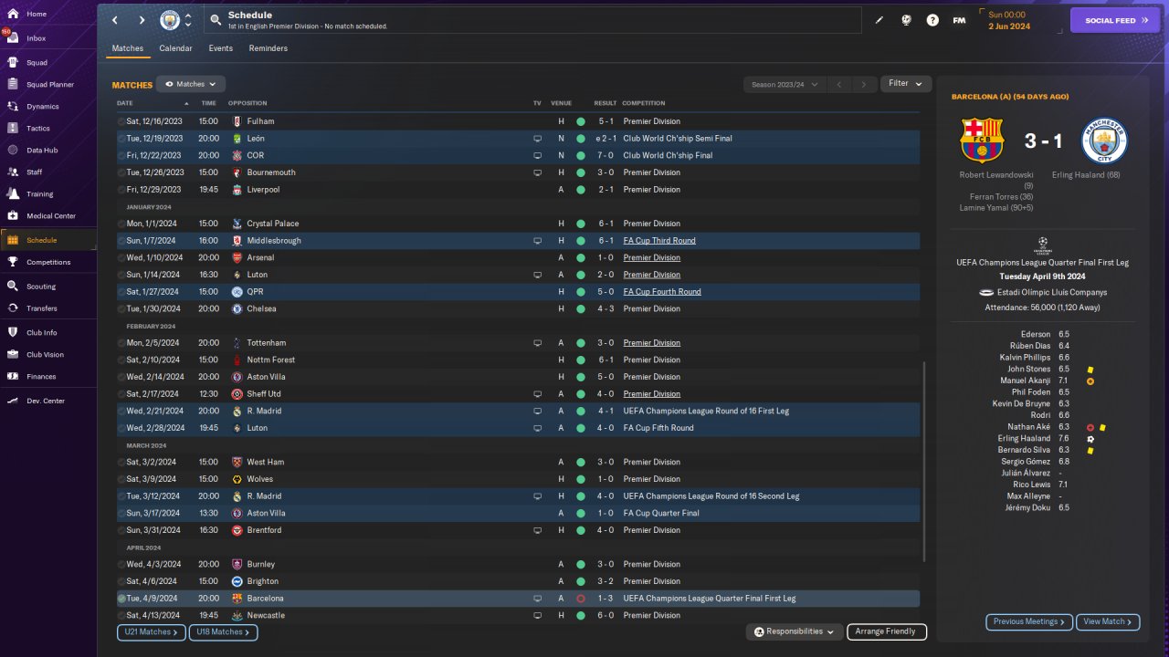
Task: Open Previous Meetings
Action: pyautogui.click(x=1029, y=622)
